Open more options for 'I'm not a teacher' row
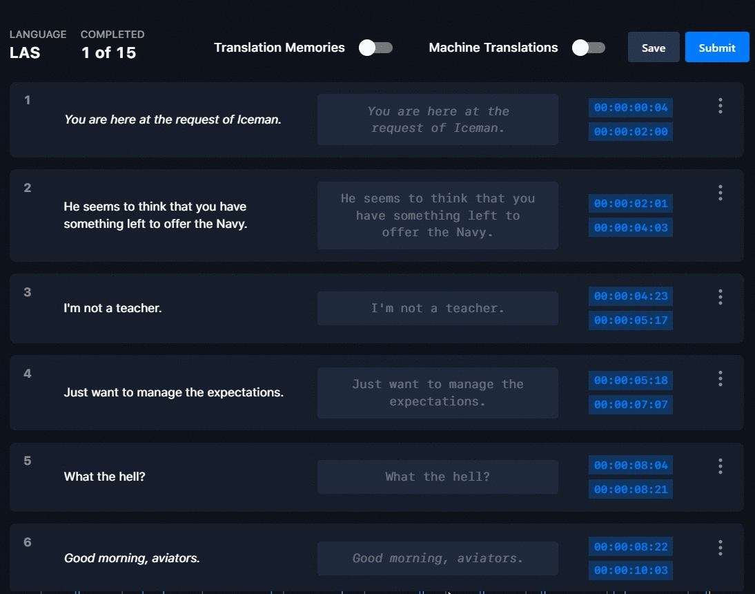Image resolution: width=755 pixels, height=594 pixels. tap(720, 297)
